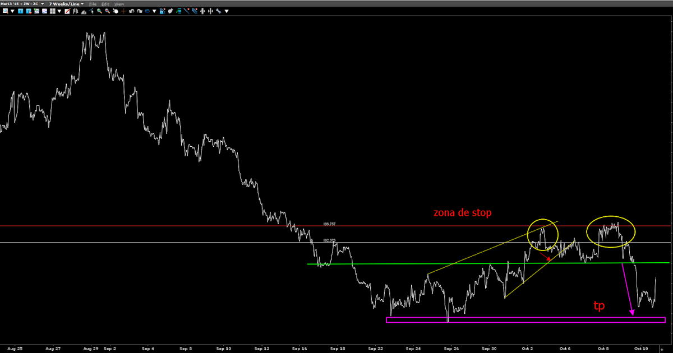Click the Sep 16 date axis label
673x353 pixels.
tap(299, 349)
